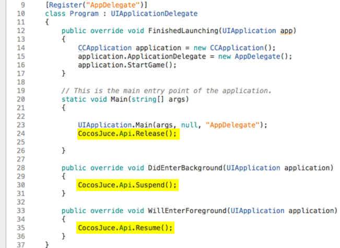This screenshot has height=248, width=340.
Task: Click UIApplication type in WillEnterForeground parameters
Action: click(257, 211)
